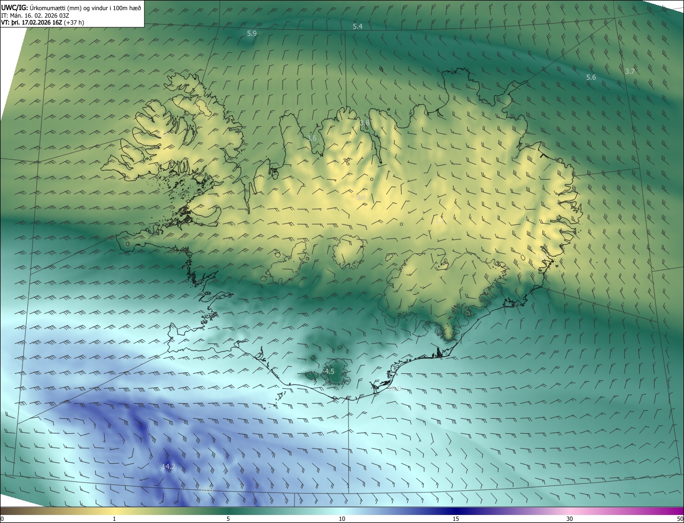
Task: Click the 4.5 value label over the glacier
Action: tap(329, 371)
